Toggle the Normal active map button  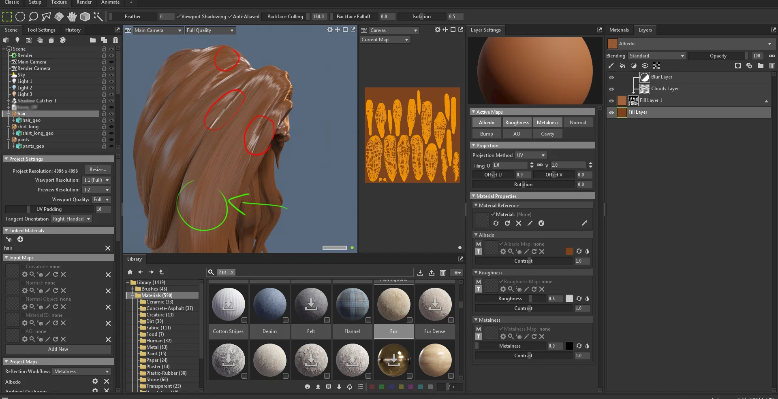[x=577, y=123]
